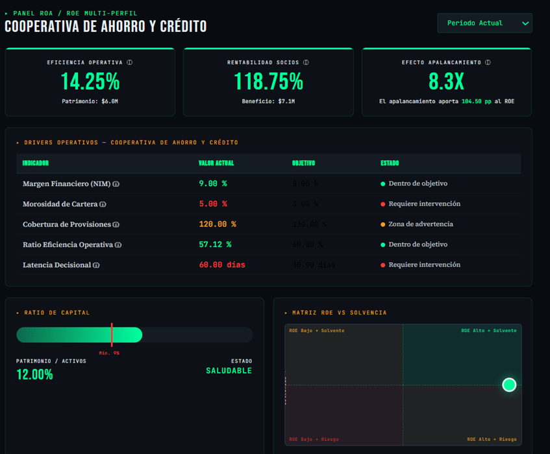Click the 9.00 % NIM current value

point(213,184)
